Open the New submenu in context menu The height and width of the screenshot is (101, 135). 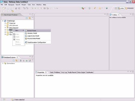18,30
